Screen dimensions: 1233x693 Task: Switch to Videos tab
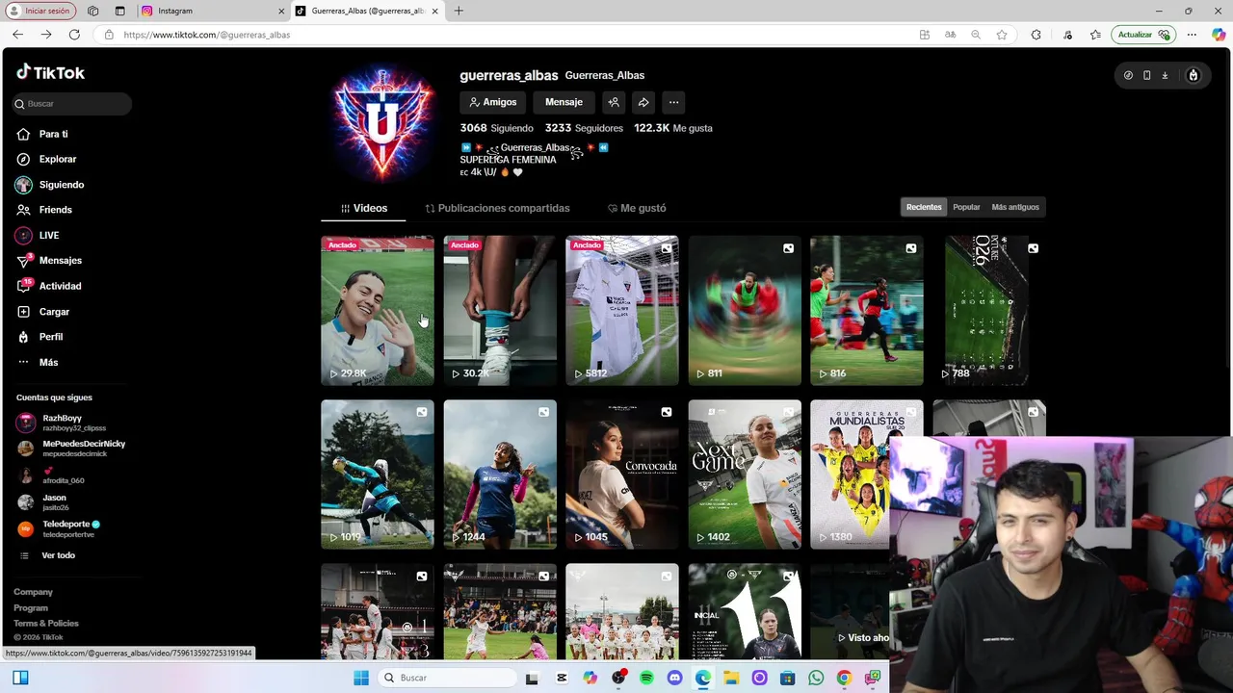363,208
